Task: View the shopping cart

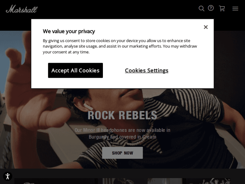Action: coord(222,8)
